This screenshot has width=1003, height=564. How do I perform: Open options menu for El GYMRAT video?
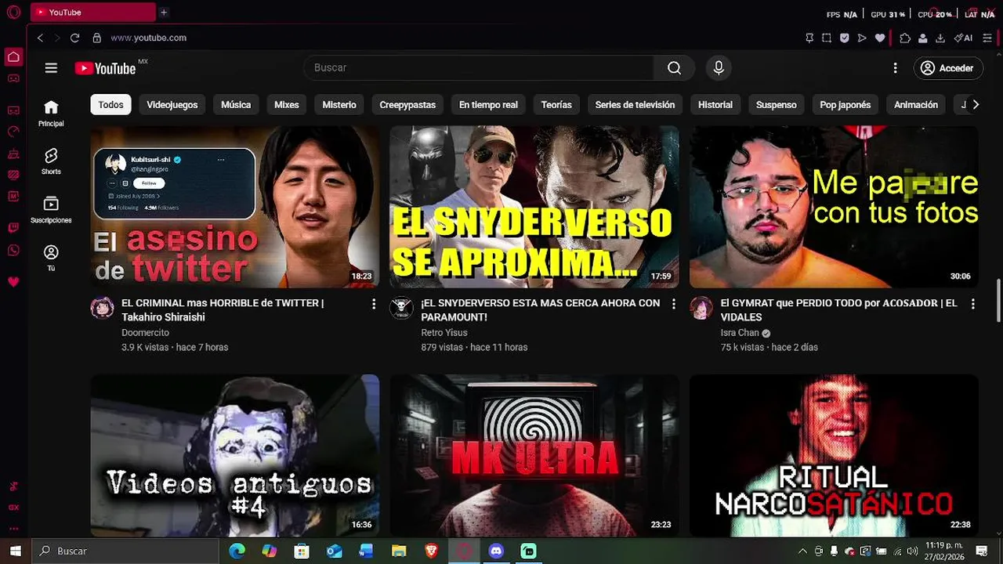972,304
